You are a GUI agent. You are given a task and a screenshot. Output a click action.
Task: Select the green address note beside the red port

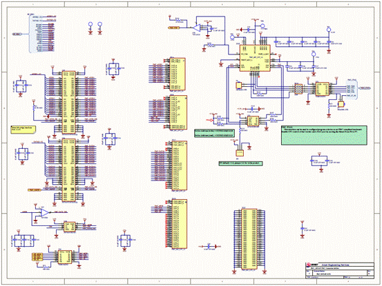click(214, 133)
